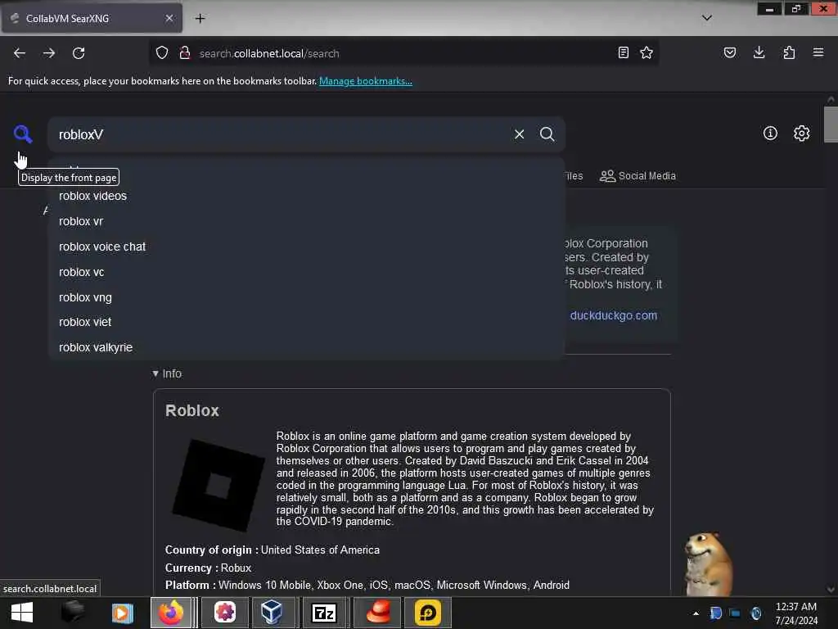This screenshot has height=629, width=838.
Task: Open the 7-Zip taskbar app
Action: (324, 613)
